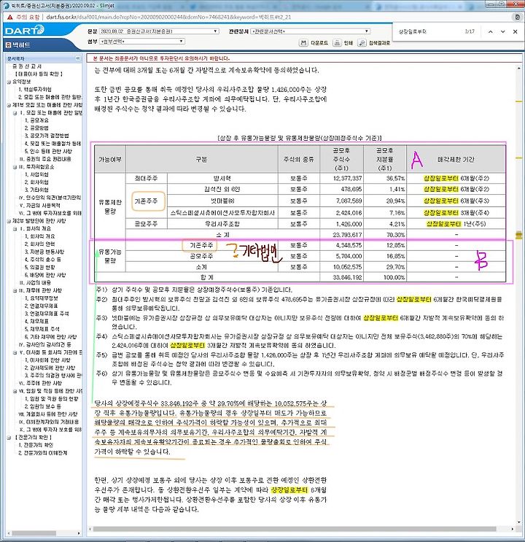The height and width of the screenshot is (542, 525).
Task: Open 1. 공모개요 section
Action: tap(36, 120)
